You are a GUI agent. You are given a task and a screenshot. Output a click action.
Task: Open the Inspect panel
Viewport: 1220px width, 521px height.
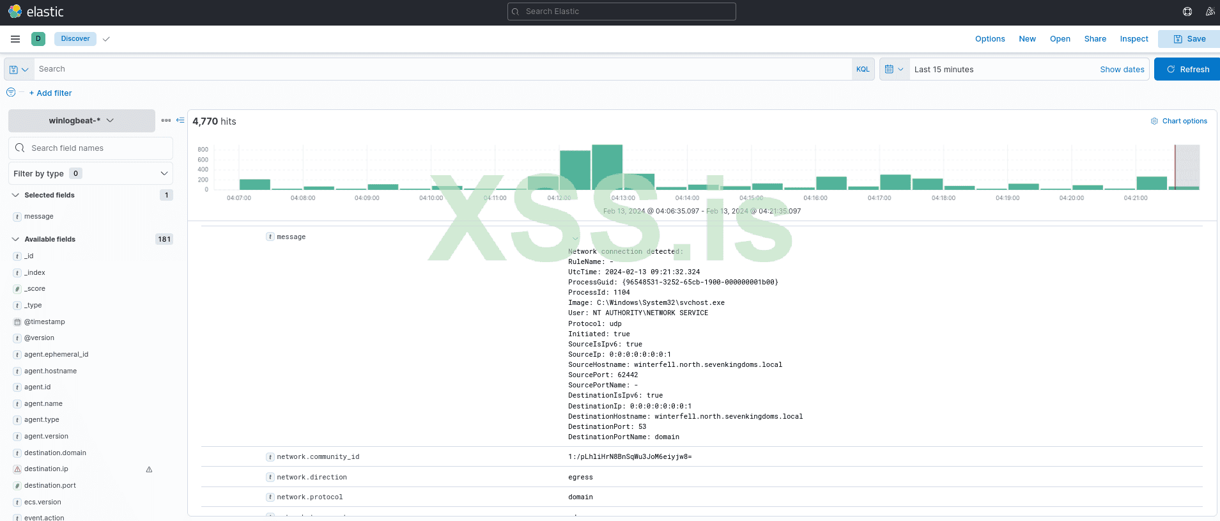1134,39
